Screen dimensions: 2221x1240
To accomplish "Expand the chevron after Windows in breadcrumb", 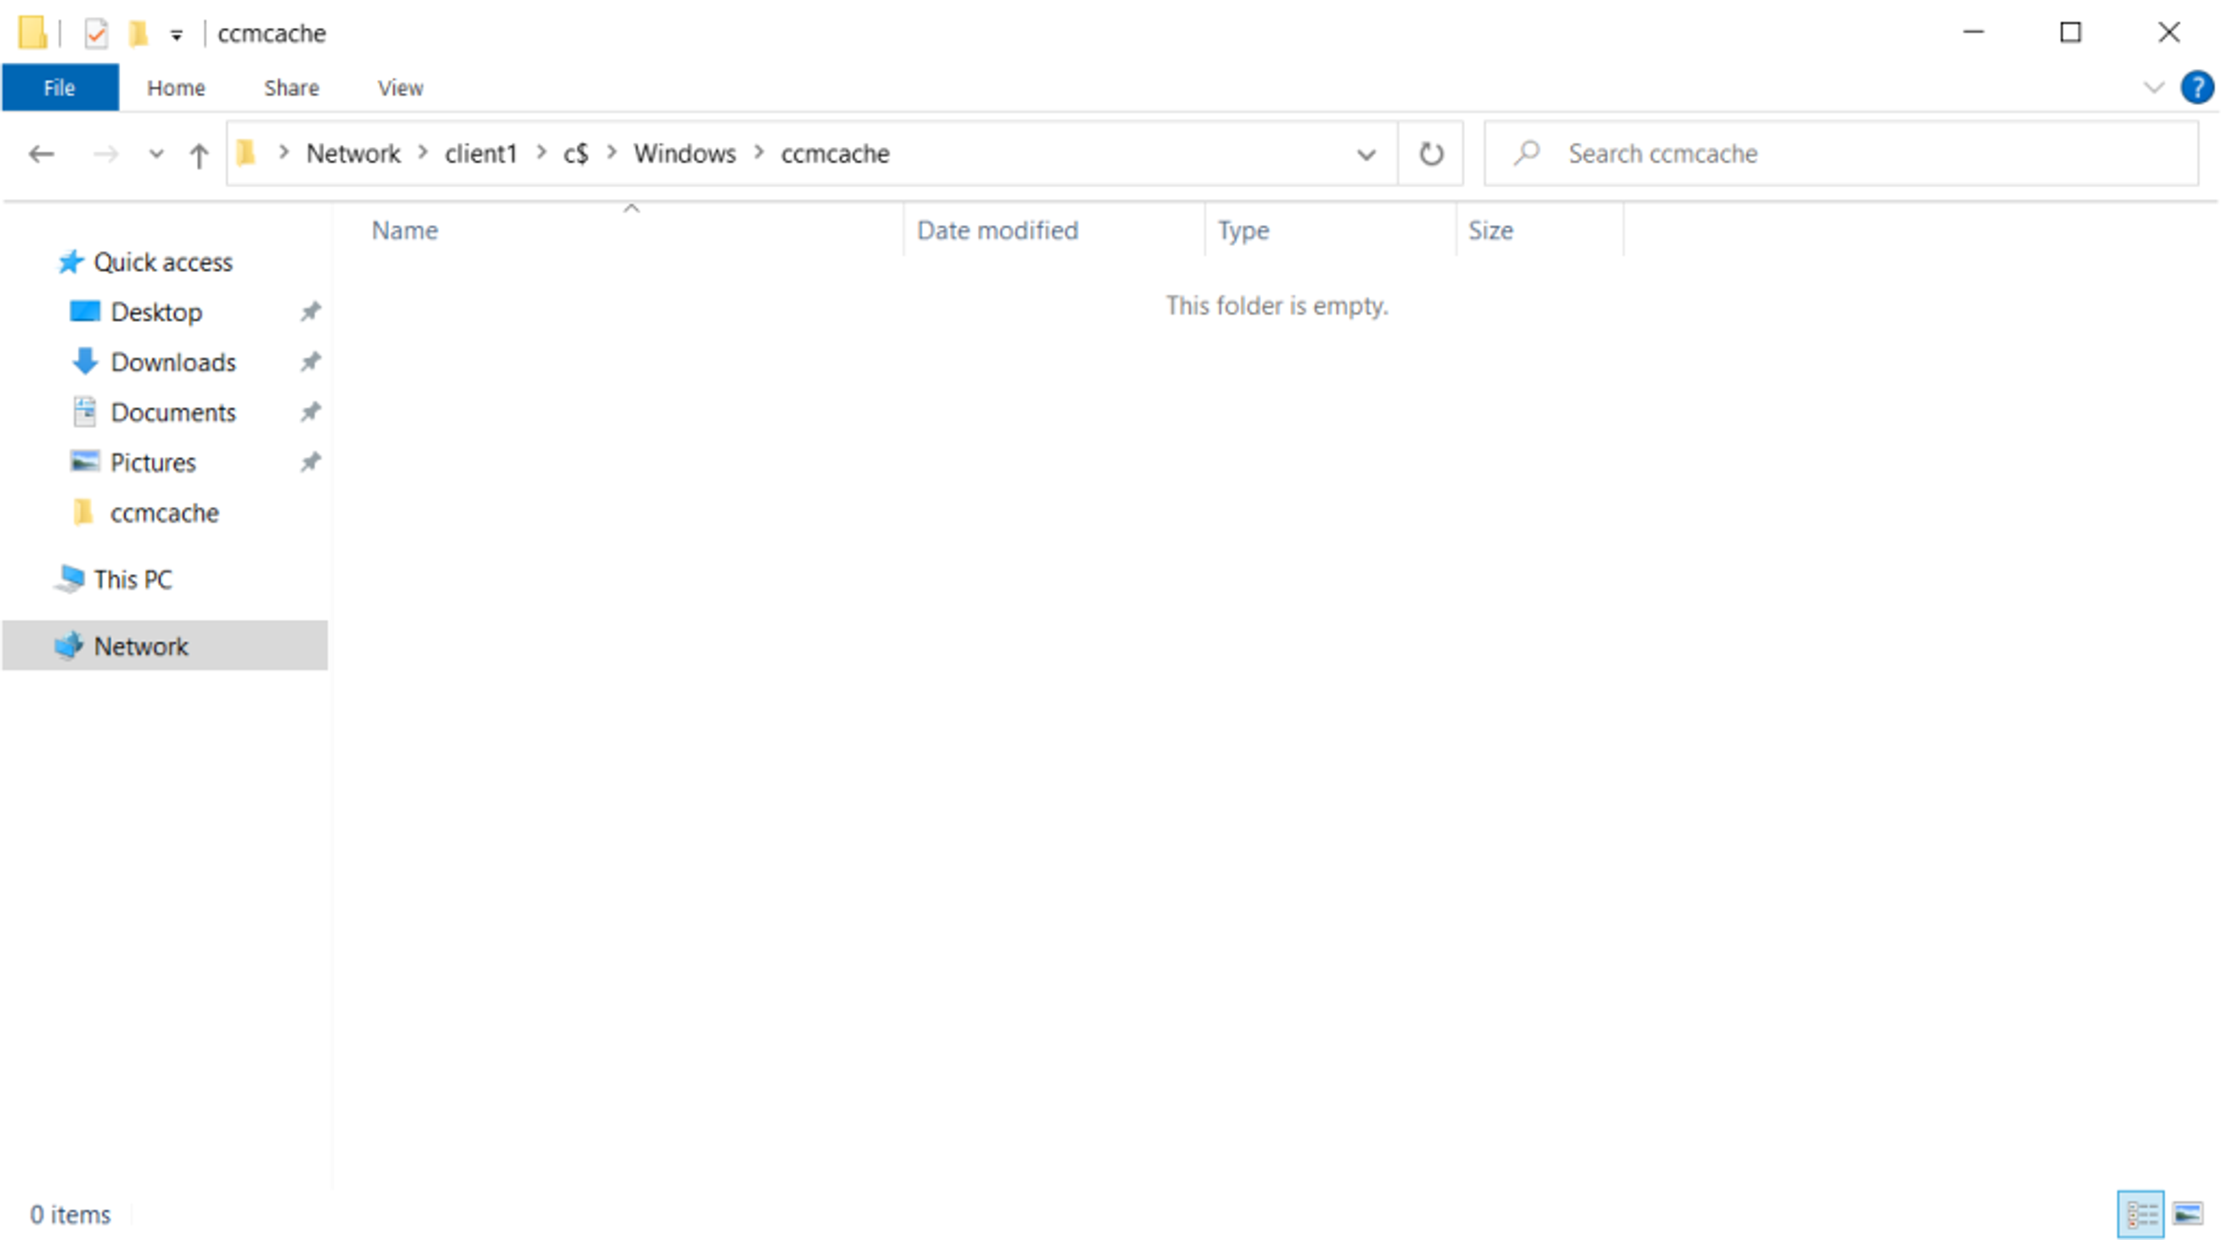I will click(x=759, y=153).
